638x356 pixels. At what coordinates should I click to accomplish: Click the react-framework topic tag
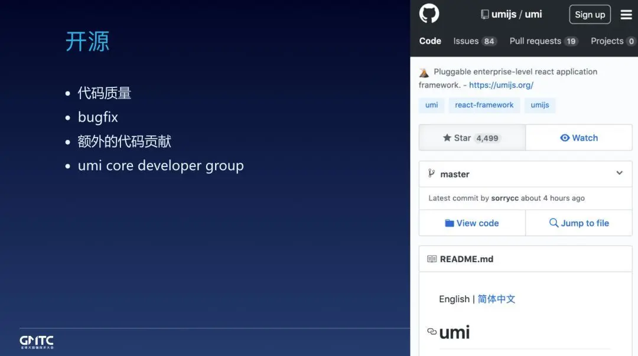click(484, 105)
